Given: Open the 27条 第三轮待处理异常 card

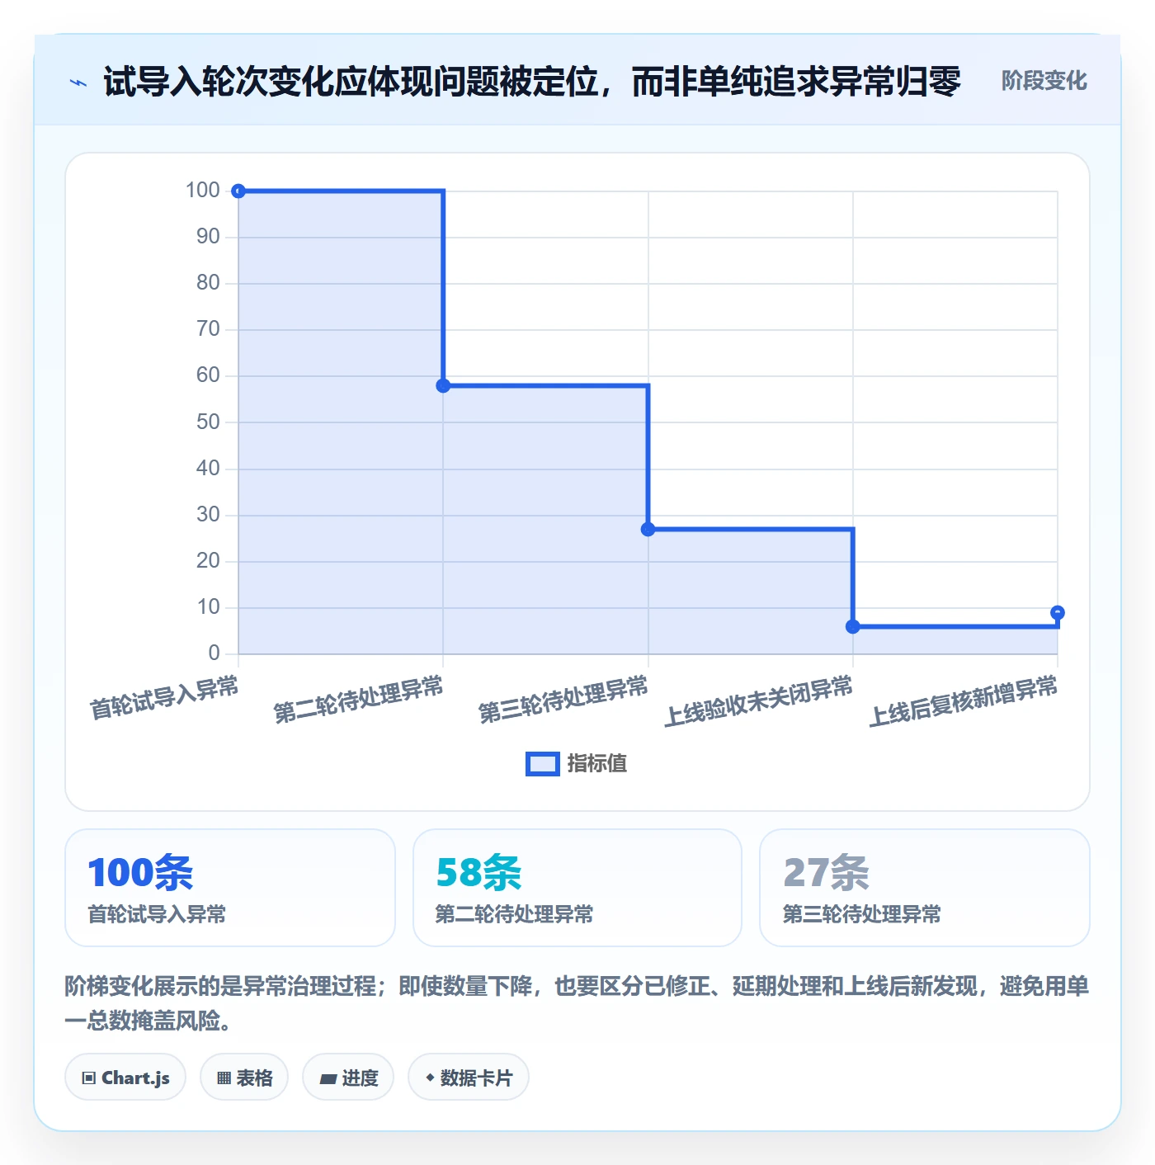Looking at the screenshot, I should pyautogui.click(x=925, y=888).
